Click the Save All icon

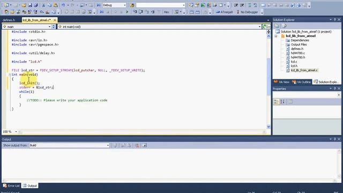[x=36, y=5]
